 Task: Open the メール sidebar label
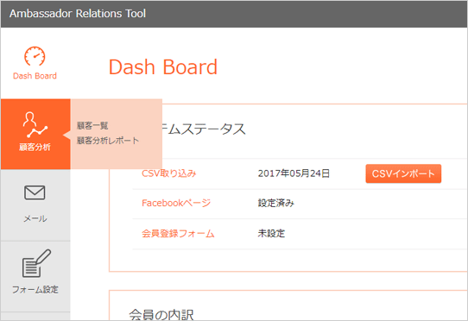pyautogui.click(x=35, y=218)
